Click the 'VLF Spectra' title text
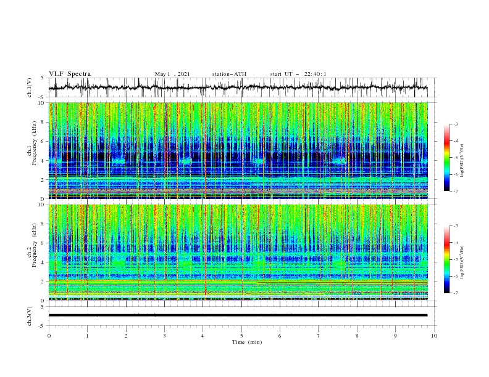The width and height of the screenshot is (489, 377). click(x=70, y=74)
